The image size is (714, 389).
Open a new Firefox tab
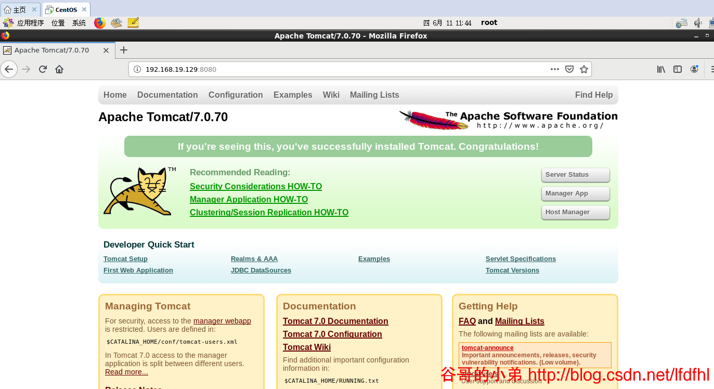124,50
